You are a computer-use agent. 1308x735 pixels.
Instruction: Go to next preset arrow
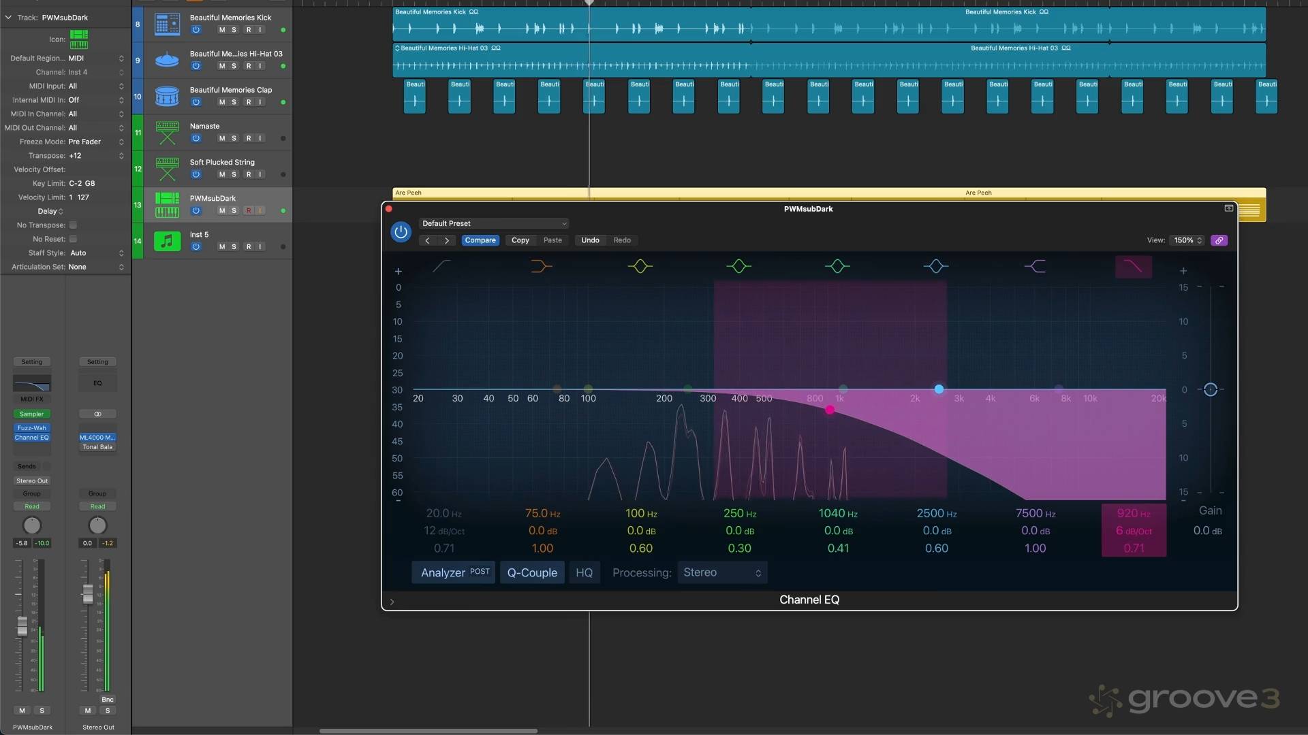click(x=447, y=240)
